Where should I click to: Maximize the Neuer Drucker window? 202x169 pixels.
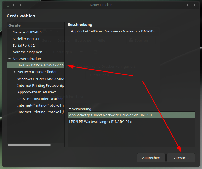tap(188, 5)
